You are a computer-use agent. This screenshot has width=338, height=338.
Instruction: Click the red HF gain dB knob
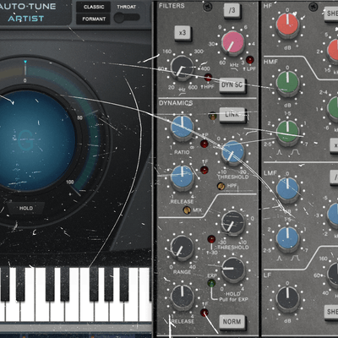287,25
